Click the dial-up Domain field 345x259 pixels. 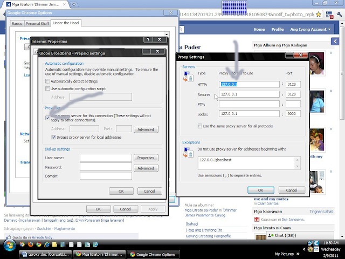(106, 176)
